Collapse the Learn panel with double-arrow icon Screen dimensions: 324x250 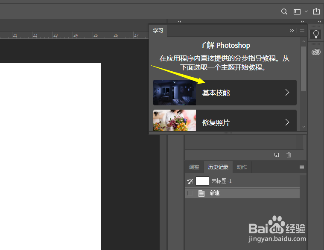click(x=292, y=31)
